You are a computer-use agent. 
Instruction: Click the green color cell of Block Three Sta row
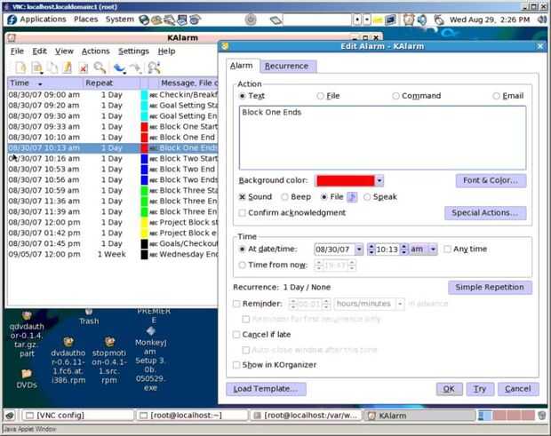coord(144,191)
